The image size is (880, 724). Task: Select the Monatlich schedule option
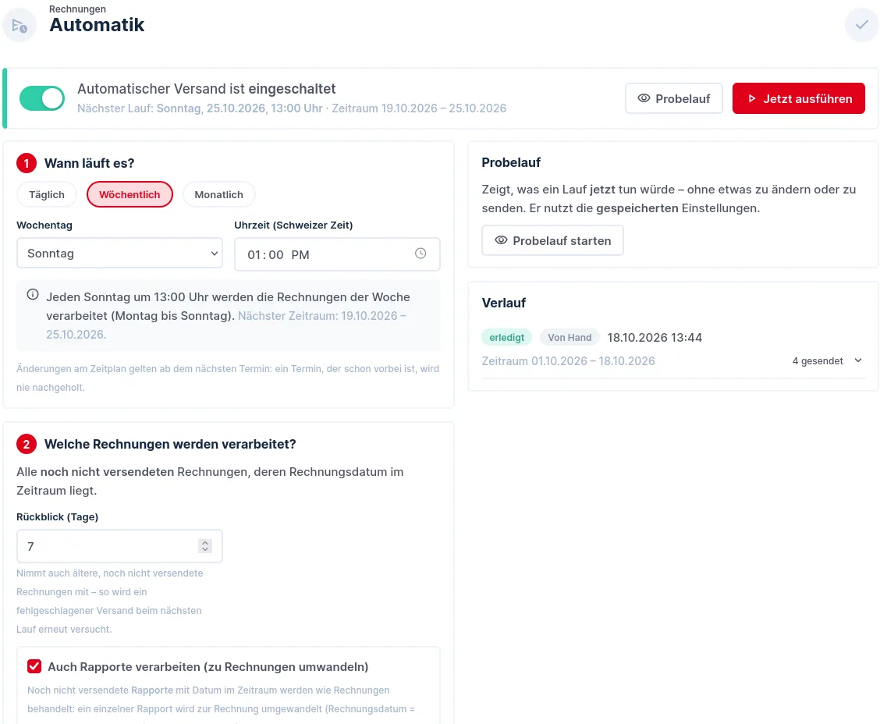coord(219,195)
